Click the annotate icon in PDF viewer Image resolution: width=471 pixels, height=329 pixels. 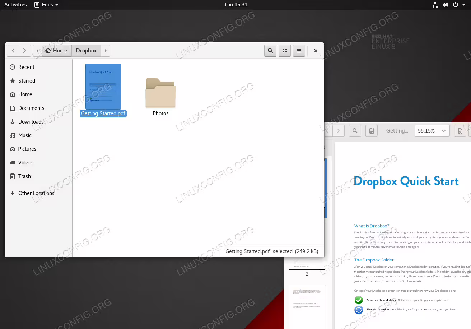click(x=372, y=131)
